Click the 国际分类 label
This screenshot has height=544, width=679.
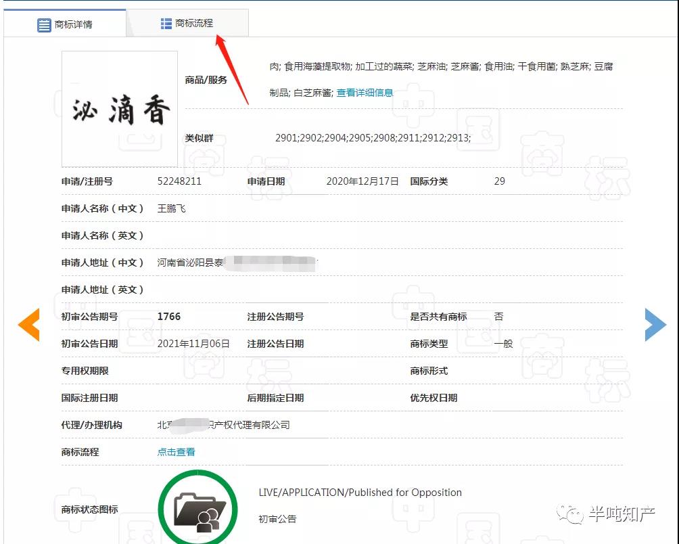click(x=429, y=181)
